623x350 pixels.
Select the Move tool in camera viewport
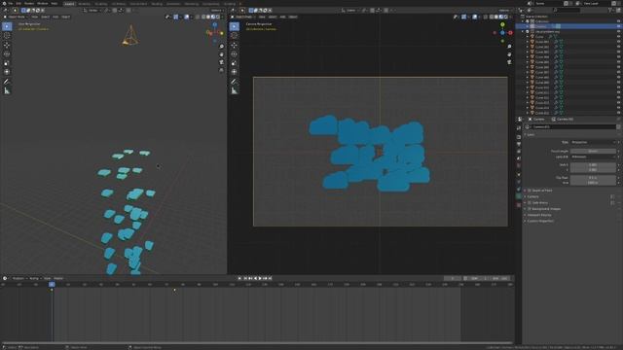[235, 45]
